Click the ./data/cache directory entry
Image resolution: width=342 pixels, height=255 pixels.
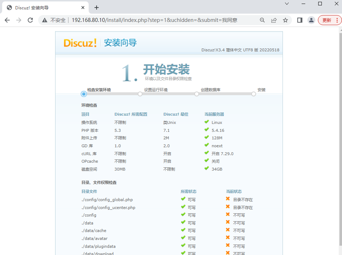coord(94,231)
